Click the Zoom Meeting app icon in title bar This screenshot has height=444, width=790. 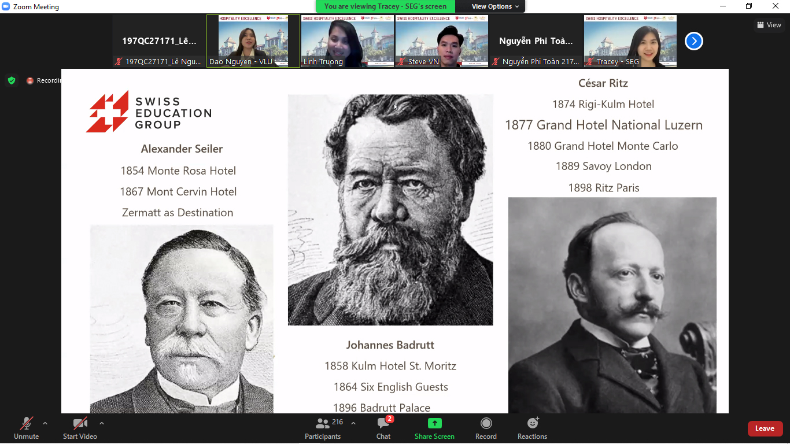6,7
